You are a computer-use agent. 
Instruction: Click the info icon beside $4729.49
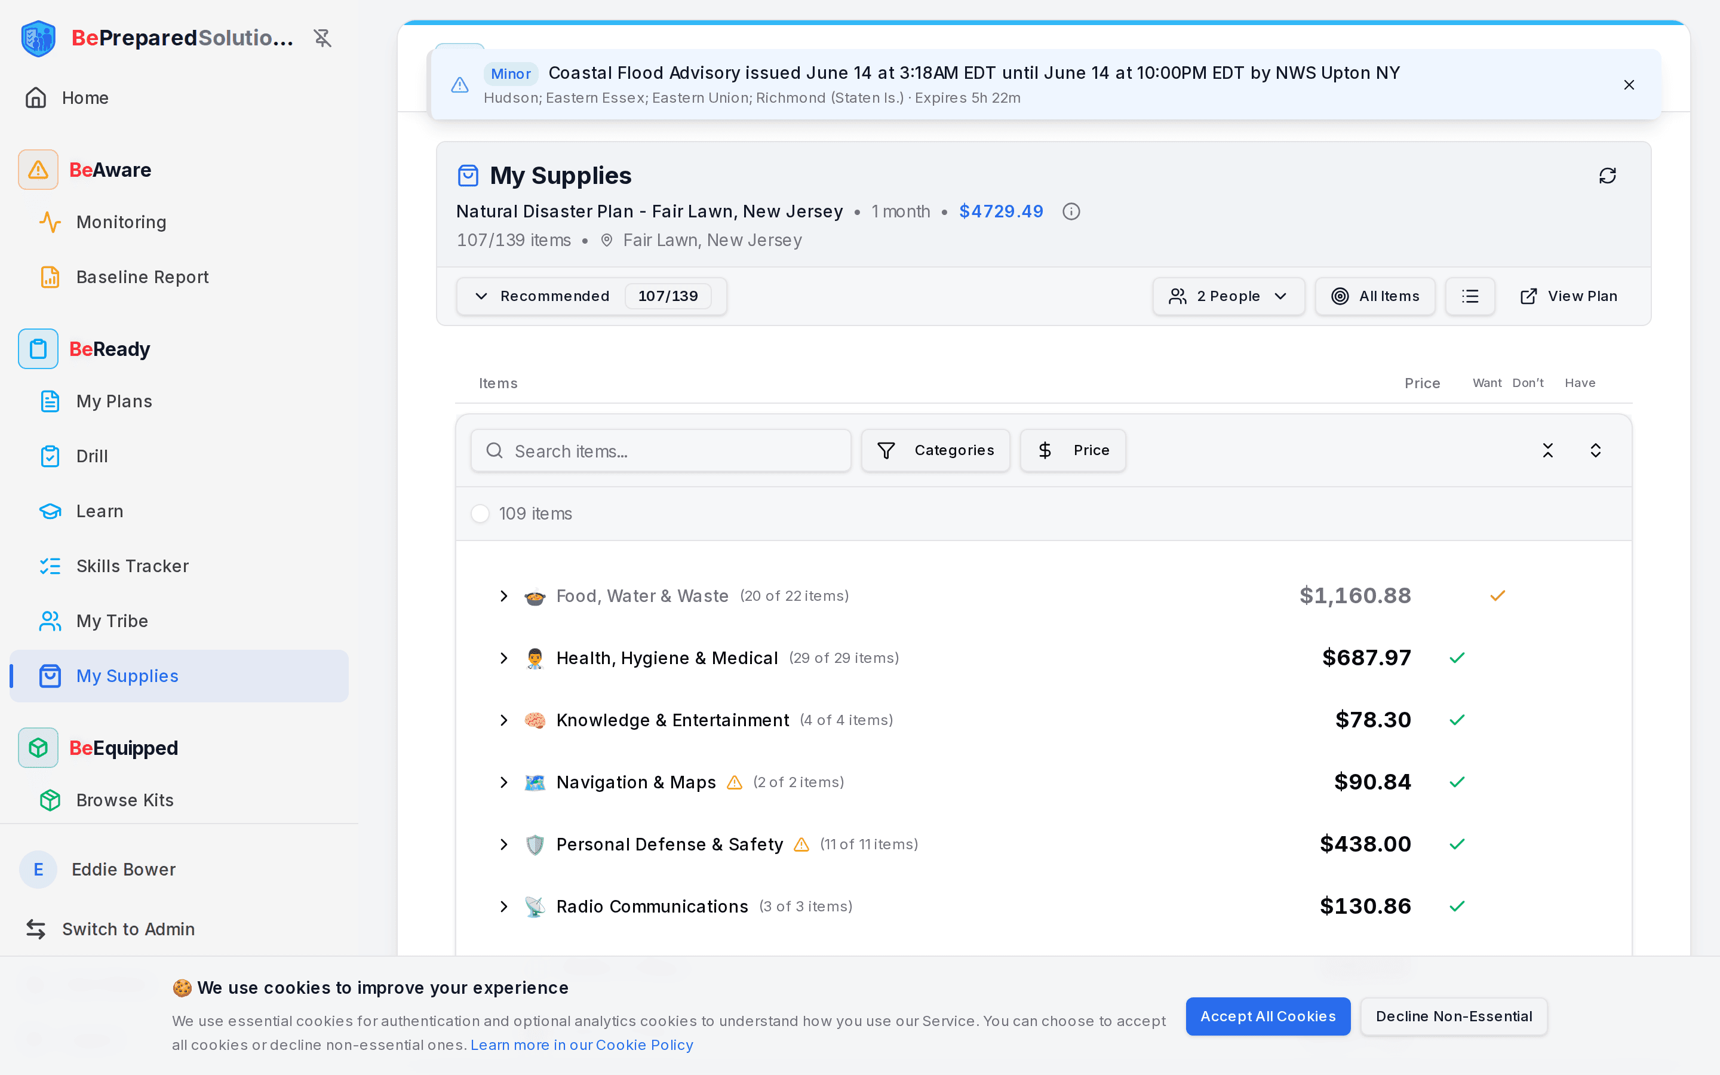1071,212
